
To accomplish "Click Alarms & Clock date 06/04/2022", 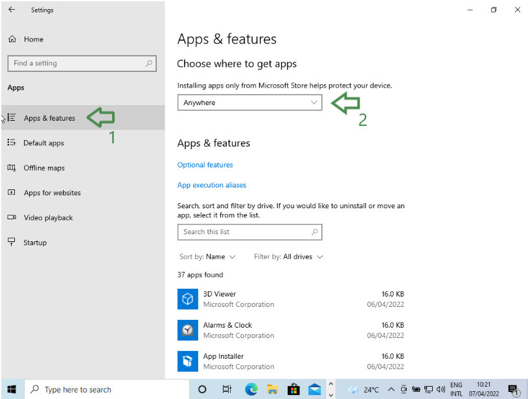I will click(x=385, y=335).
